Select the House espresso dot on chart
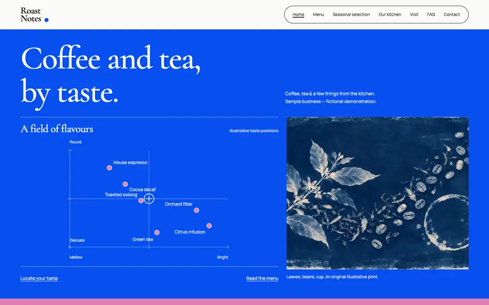This screenshot has width=489, height=305. click(x=110, y=168)
